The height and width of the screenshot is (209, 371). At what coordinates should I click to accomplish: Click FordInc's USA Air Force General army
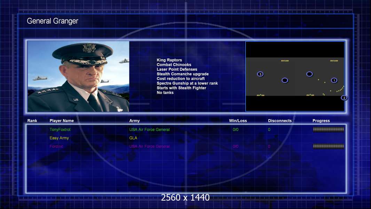[x=149, y=146]
